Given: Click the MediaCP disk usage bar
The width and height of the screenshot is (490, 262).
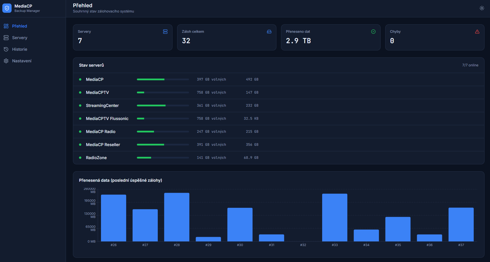Looking at the screenshot, I should [163, 79].
